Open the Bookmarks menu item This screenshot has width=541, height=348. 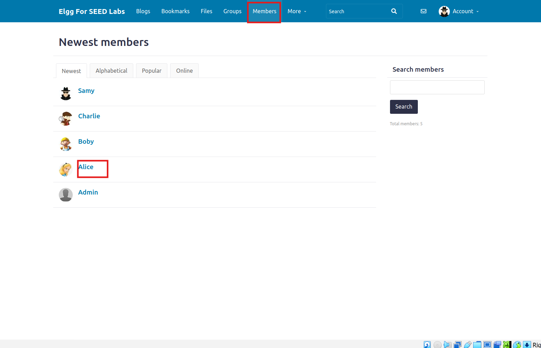(175, 11)
